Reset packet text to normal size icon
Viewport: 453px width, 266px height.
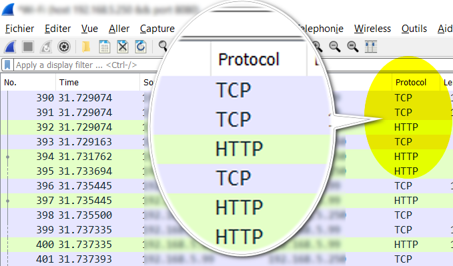(353, 47)
